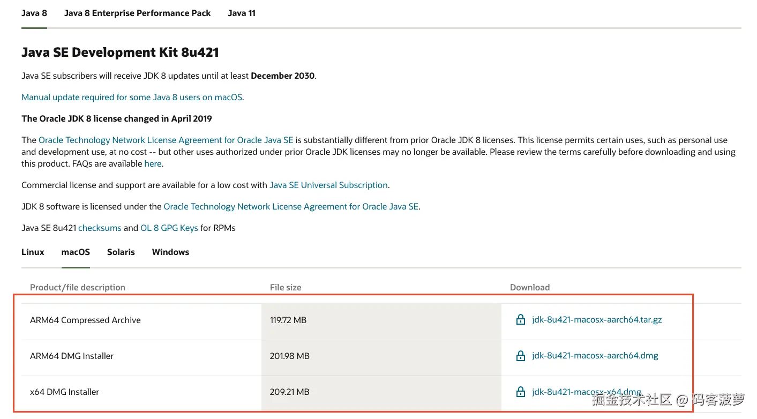The width and height of the screenshot is (757, 419).
Task: Select the macOS platform tab
Action: point(76,252)
